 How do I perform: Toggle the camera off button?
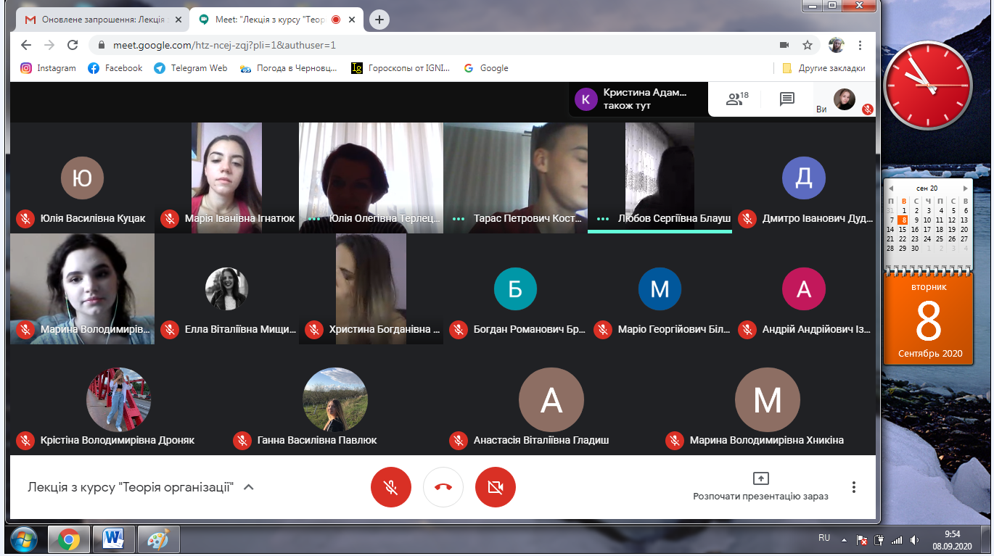(496, 487)
